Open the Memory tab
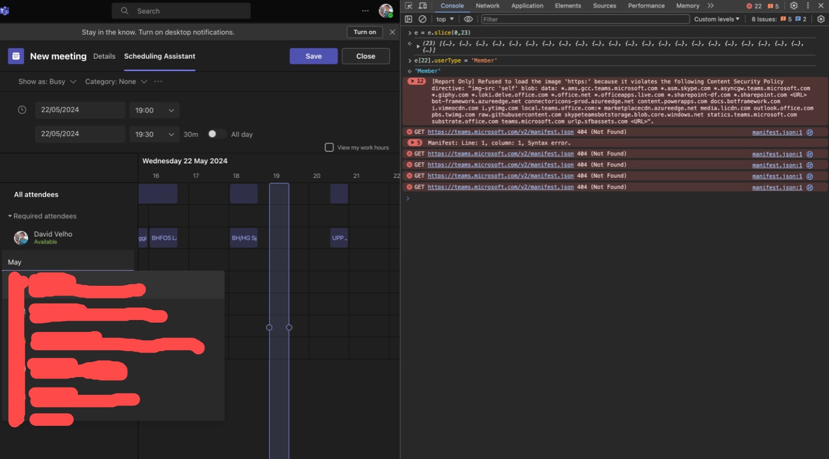 pyautogui.click(x=687, y=6)
